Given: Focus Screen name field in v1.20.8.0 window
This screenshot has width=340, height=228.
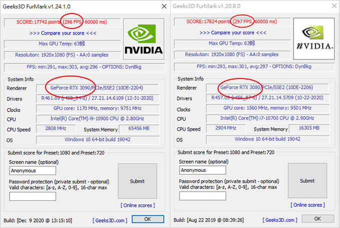Looking at the screenshot, I should pos(202,170).
